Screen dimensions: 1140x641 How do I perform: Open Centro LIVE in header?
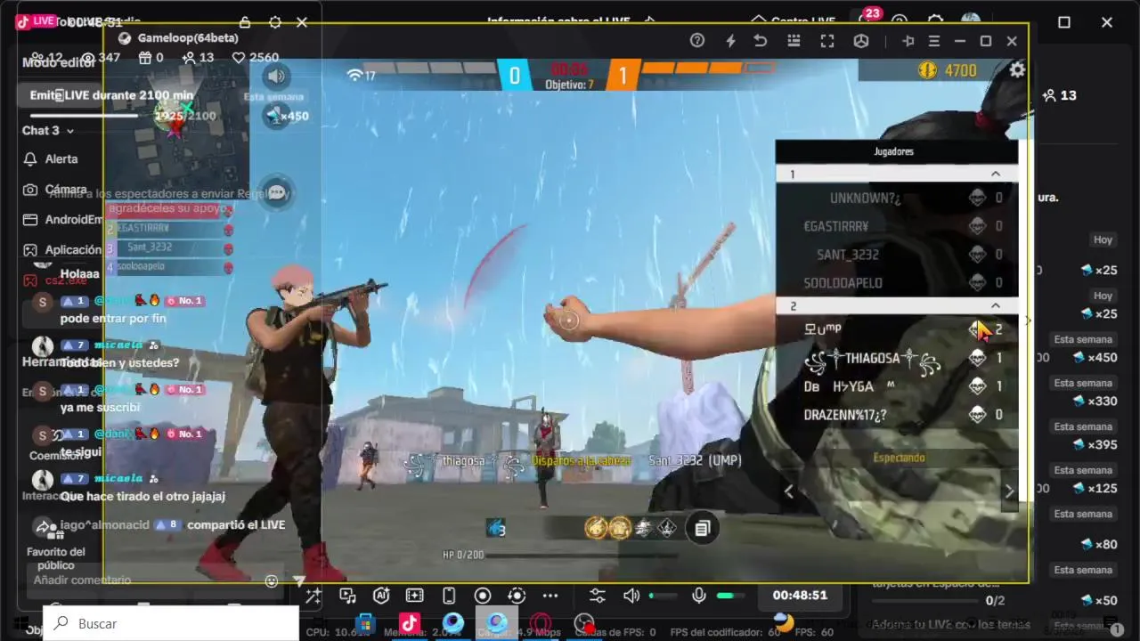[793, 20]
